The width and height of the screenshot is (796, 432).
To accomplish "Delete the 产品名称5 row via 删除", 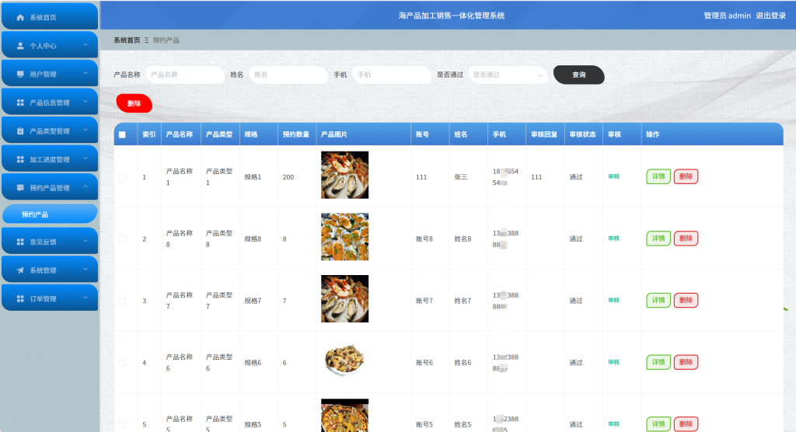I will pyautogui.click(x=686, y=424).
